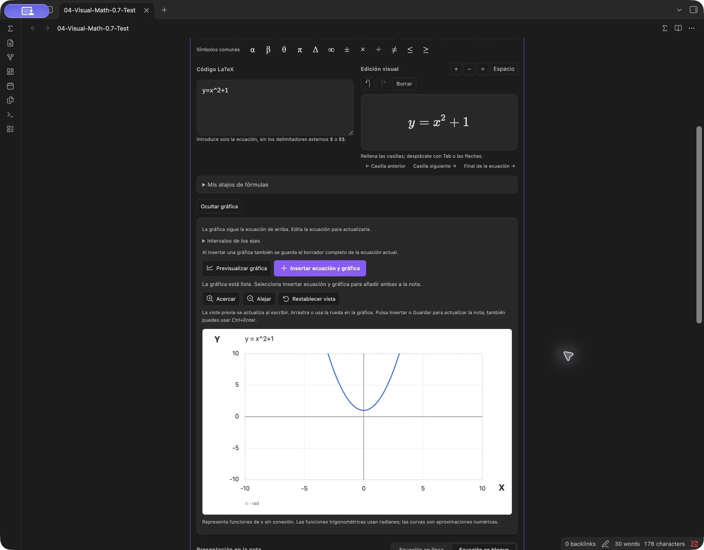Screen dimensions: 704x550
Task: Select the Ecuación en línea option
Action: [x=421, y=547]
